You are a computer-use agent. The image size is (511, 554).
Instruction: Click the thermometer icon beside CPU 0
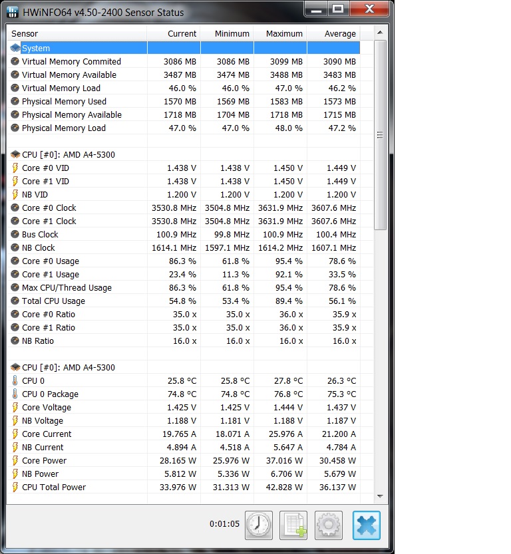pyautogui.click(x=15, y=380)
